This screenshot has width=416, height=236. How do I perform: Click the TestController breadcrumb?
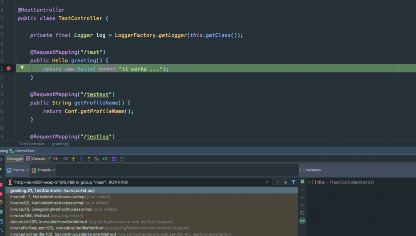pos(31,144)
